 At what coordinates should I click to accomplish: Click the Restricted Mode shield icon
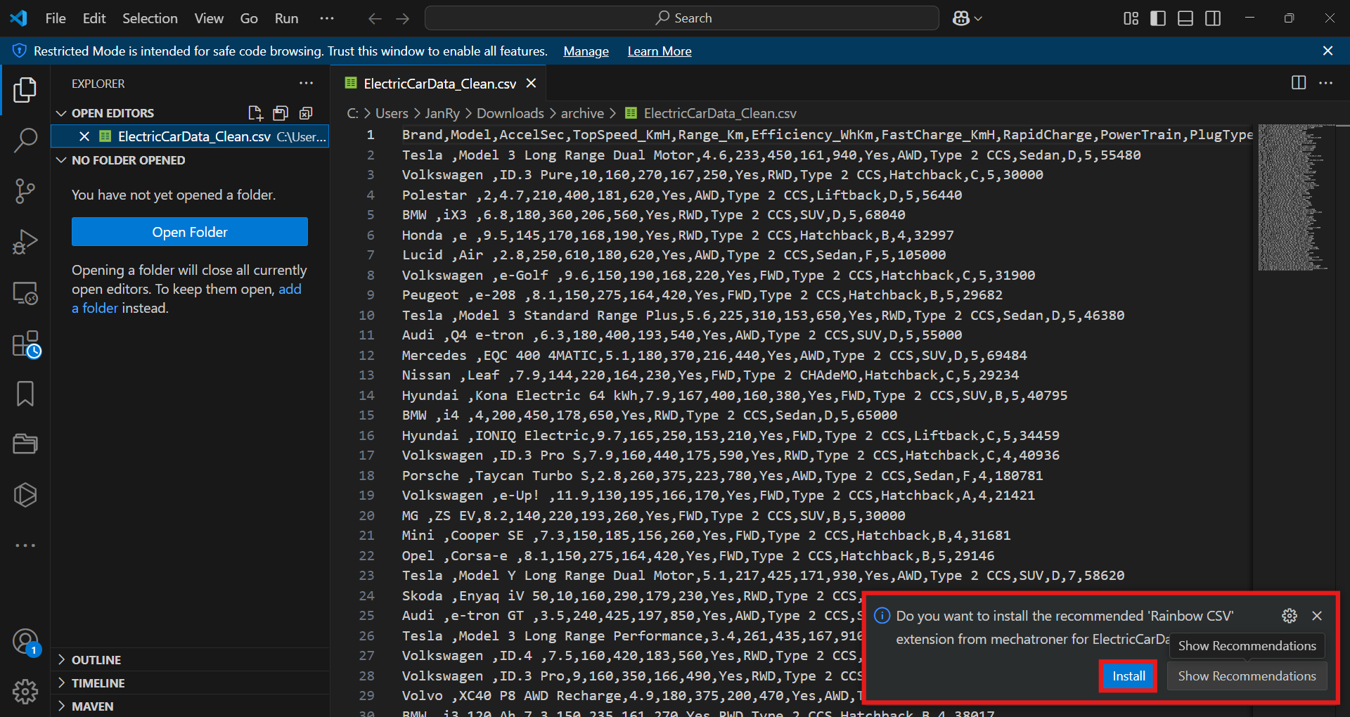19,51
